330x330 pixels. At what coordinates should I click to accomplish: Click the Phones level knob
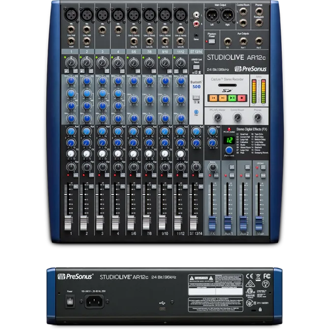257,117
